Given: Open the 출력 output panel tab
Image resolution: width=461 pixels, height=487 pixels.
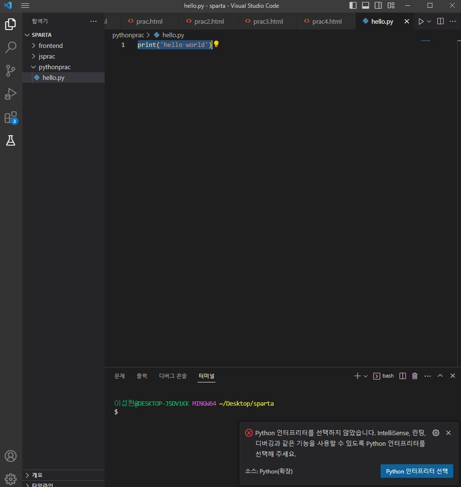Looking at the screenshot, I should [x=142, y=376].
